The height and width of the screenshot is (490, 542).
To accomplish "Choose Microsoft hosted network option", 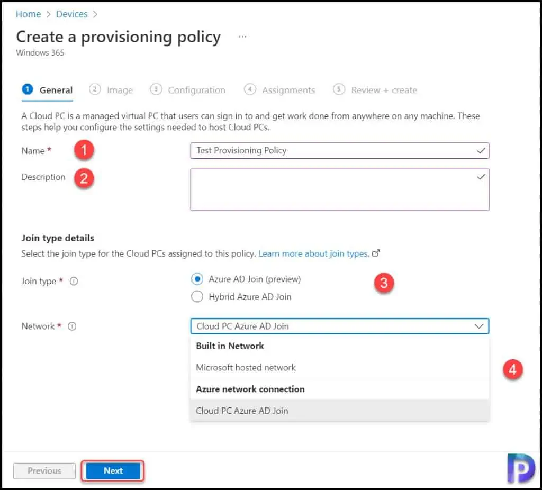I will pyautogui.click(x=339, y=367).
